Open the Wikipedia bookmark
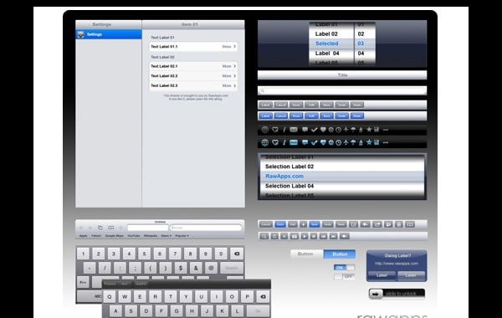Screen dimensions: 502x318 coord(151,236)
